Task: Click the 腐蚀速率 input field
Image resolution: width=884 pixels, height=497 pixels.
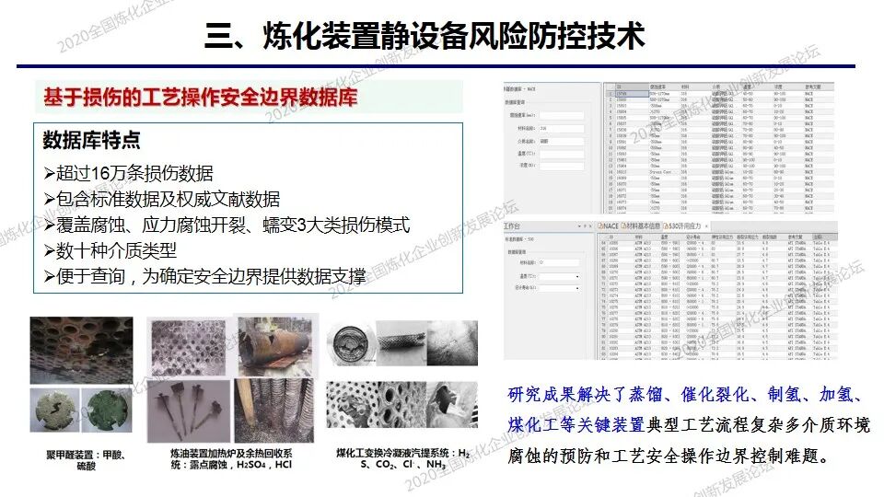Action: click(562, 115)
